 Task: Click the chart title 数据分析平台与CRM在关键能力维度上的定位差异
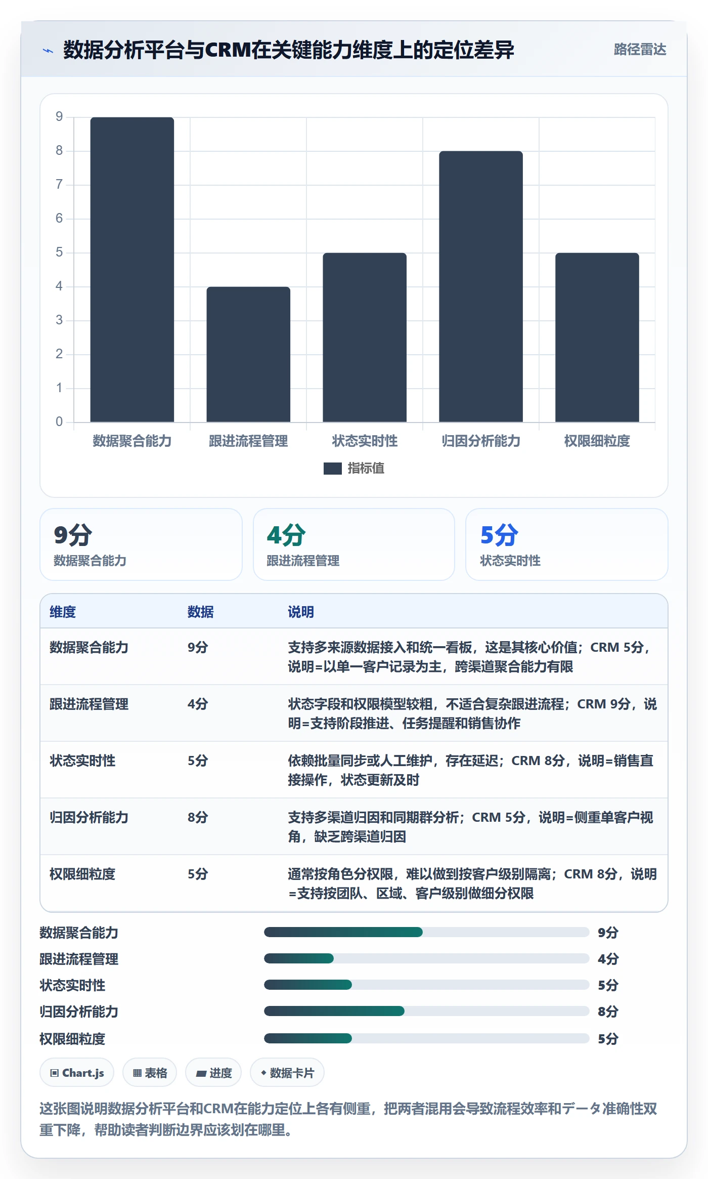click(289, 50)
